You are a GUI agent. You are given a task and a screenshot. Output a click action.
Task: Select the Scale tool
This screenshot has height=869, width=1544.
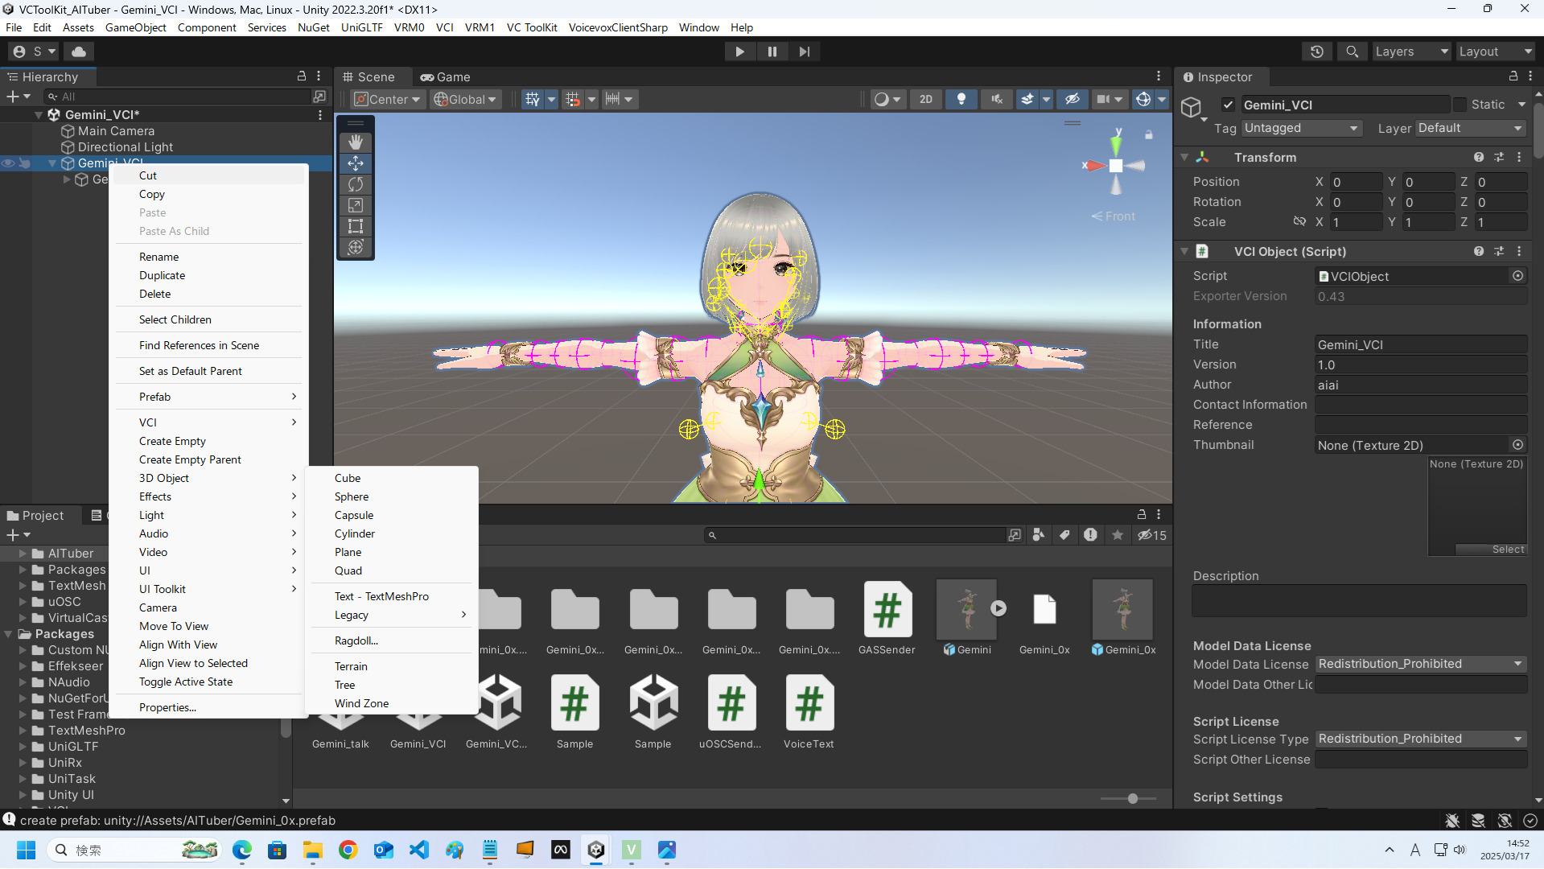(356, 205)
